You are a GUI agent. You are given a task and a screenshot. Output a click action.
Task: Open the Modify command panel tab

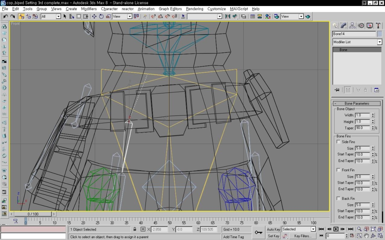click(344, 25)
